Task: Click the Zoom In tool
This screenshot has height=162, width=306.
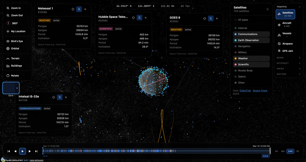Action: point(16,8)
